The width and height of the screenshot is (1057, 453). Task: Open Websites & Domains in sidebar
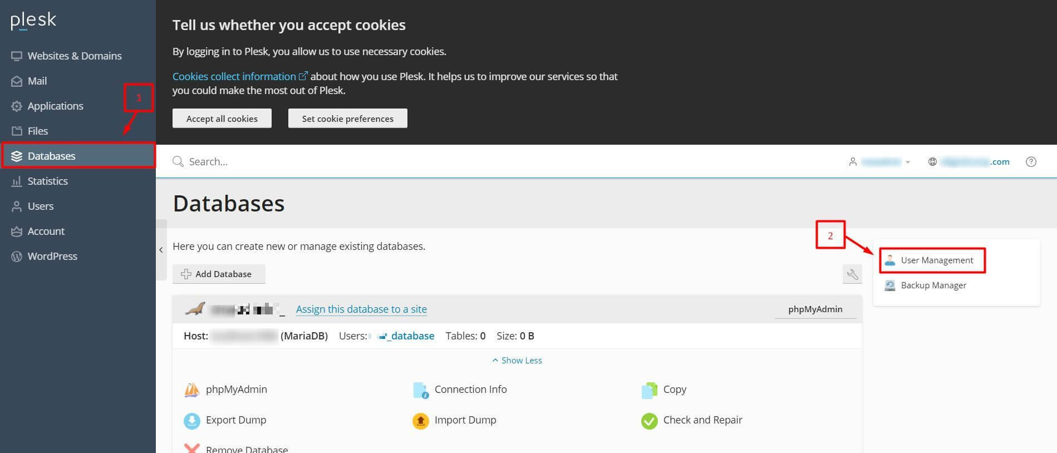click(75, 56)
